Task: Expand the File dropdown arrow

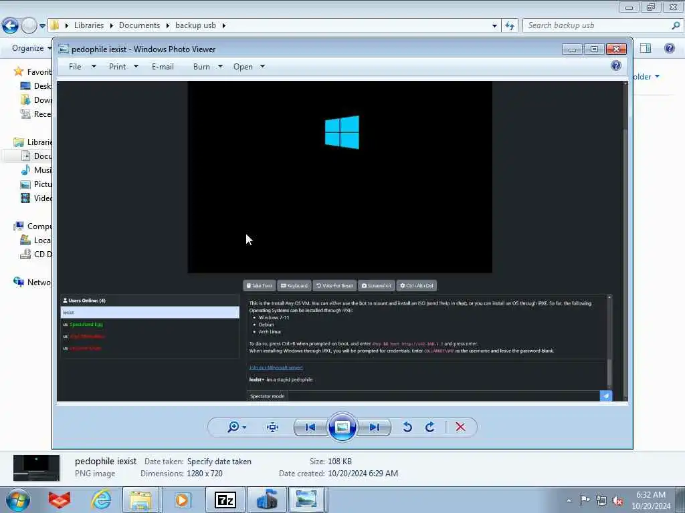Action: click(x=94, y=67)
